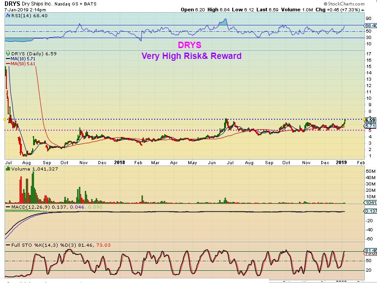Click the 5.71 moving average tag on right axis

(x=370, y=126)
